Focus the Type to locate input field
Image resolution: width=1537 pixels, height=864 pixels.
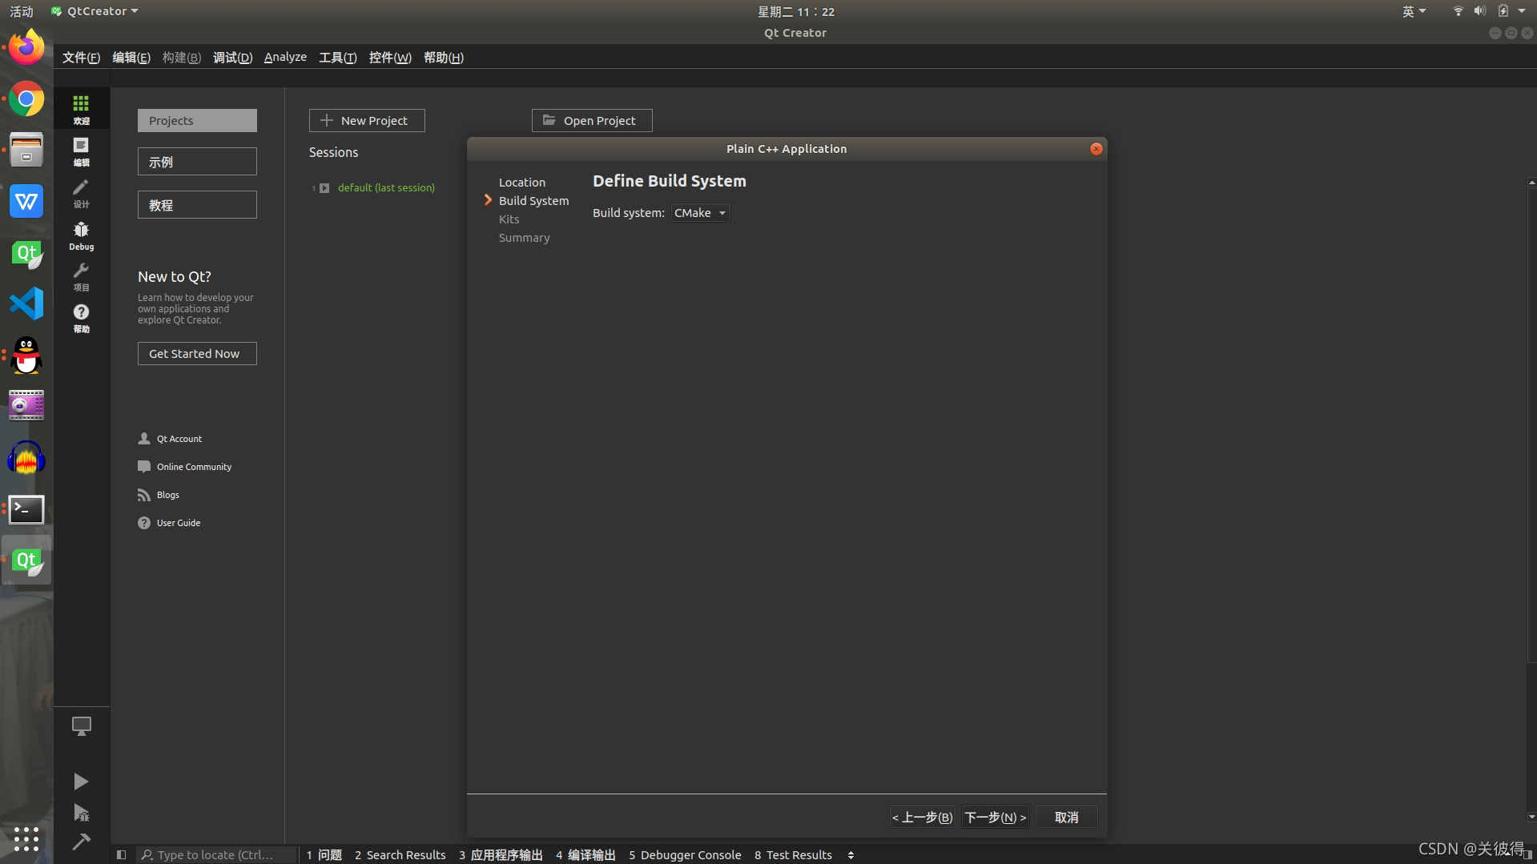(x=216, y=854)
